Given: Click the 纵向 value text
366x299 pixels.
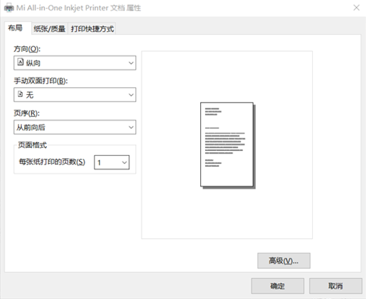Looking at the screenshot, I should click(33, 63).
